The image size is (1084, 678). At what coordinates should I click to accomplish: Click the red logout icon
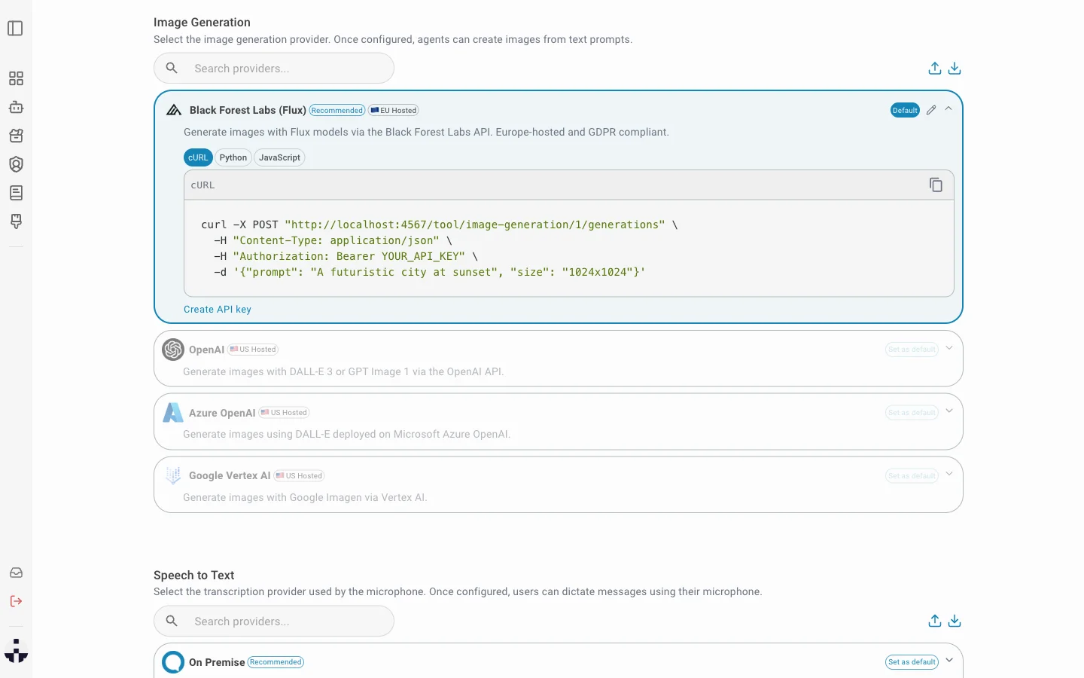tap(16, 601)
